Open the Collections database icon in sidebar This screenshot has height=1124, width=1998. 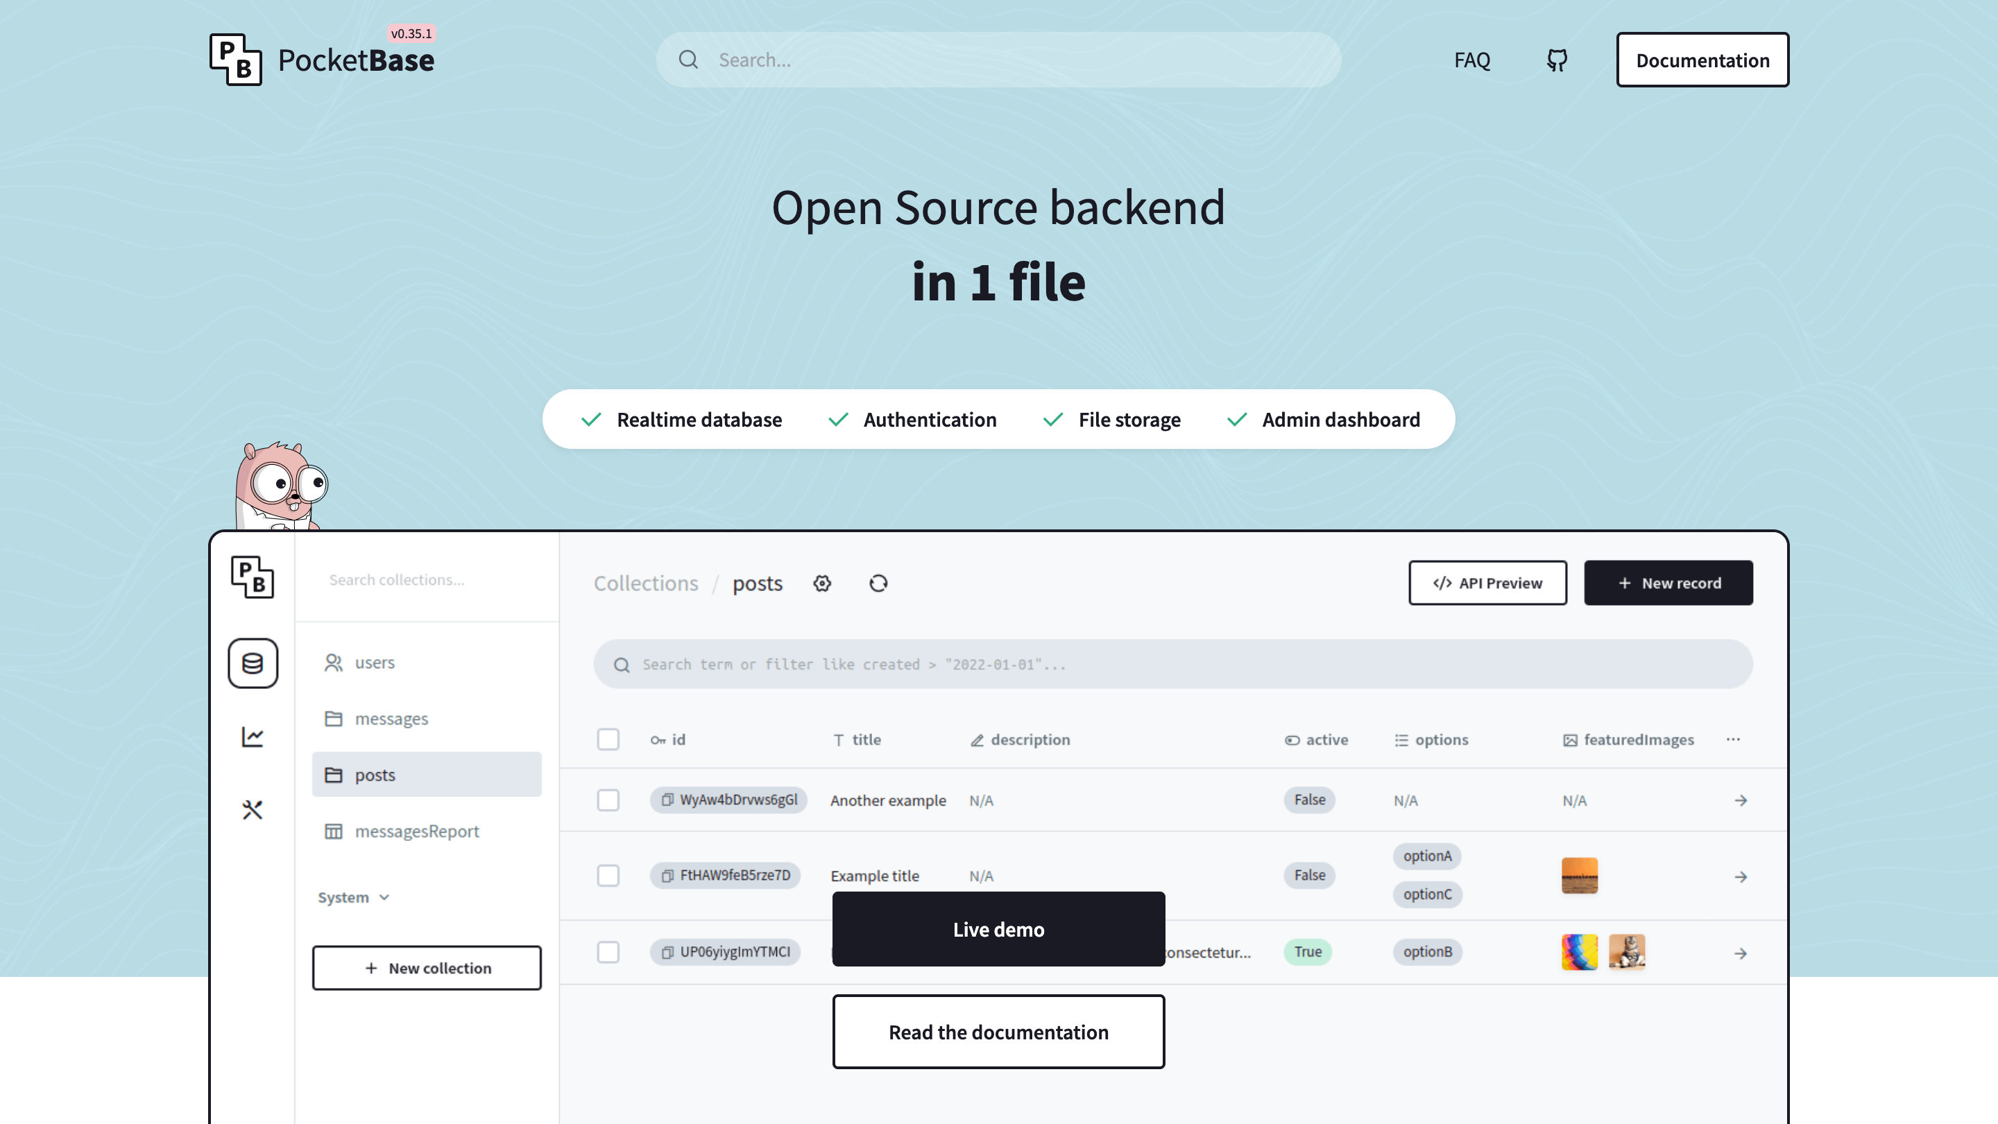(253, 663)
